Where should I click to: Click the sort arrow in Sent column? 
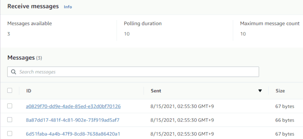click(260, 91)
